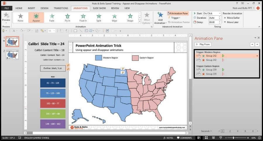Switch to the INSERT tab
Viewport: 263px width, 141px height.
tap(31, 8)
